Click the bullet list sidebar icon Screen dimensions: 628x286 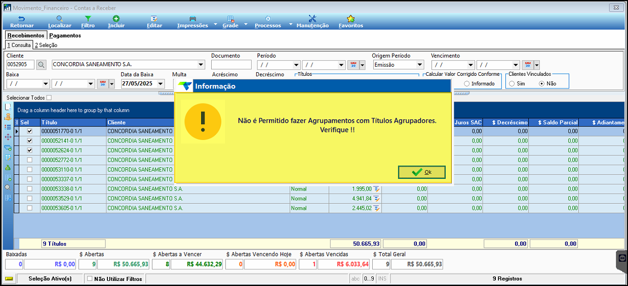click(8, 127)
